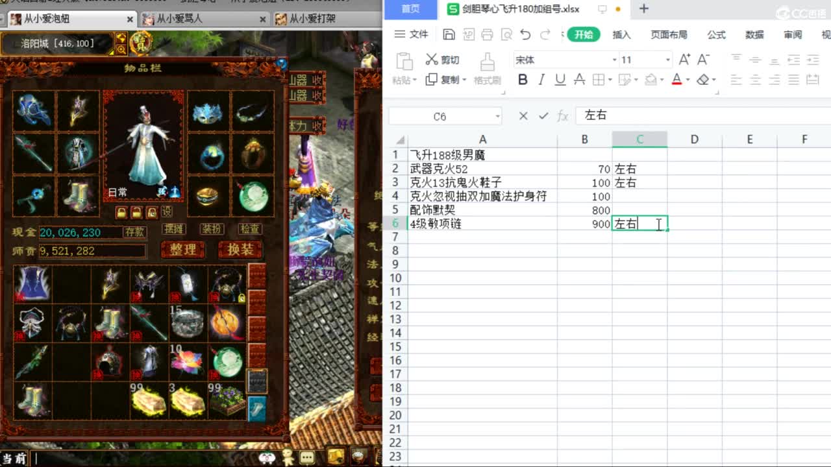
Task: Switch to the 公式 ribbon tab
Action: tap(716, 34)
